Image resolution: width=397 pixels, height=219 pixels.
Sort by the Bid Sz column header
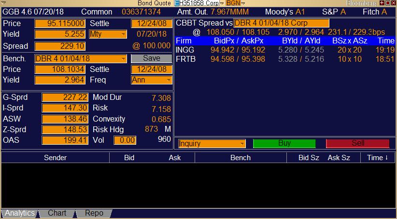point(309,158)
